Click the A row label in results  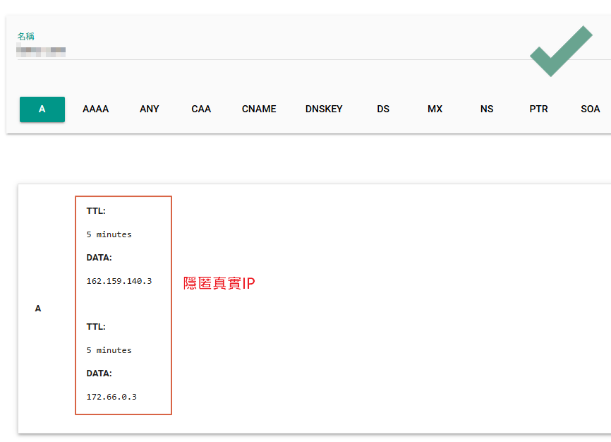(38, 309)
